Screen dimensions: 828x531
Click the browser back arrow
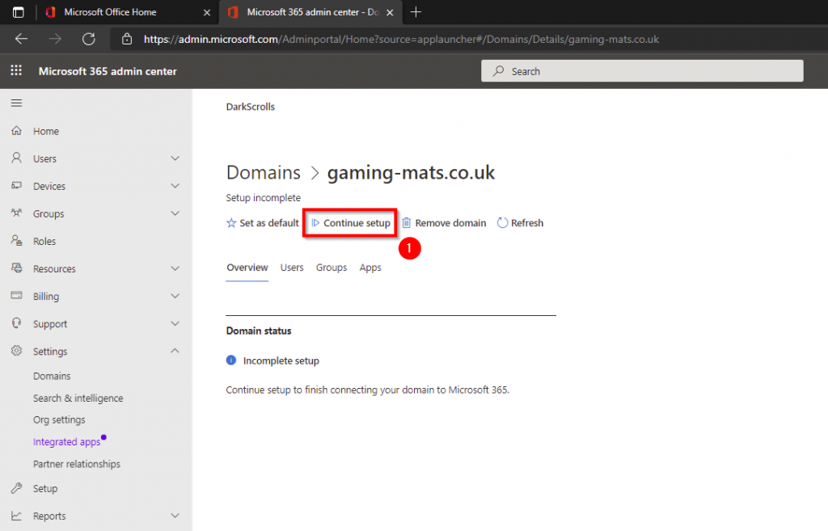tap(21, 39)
